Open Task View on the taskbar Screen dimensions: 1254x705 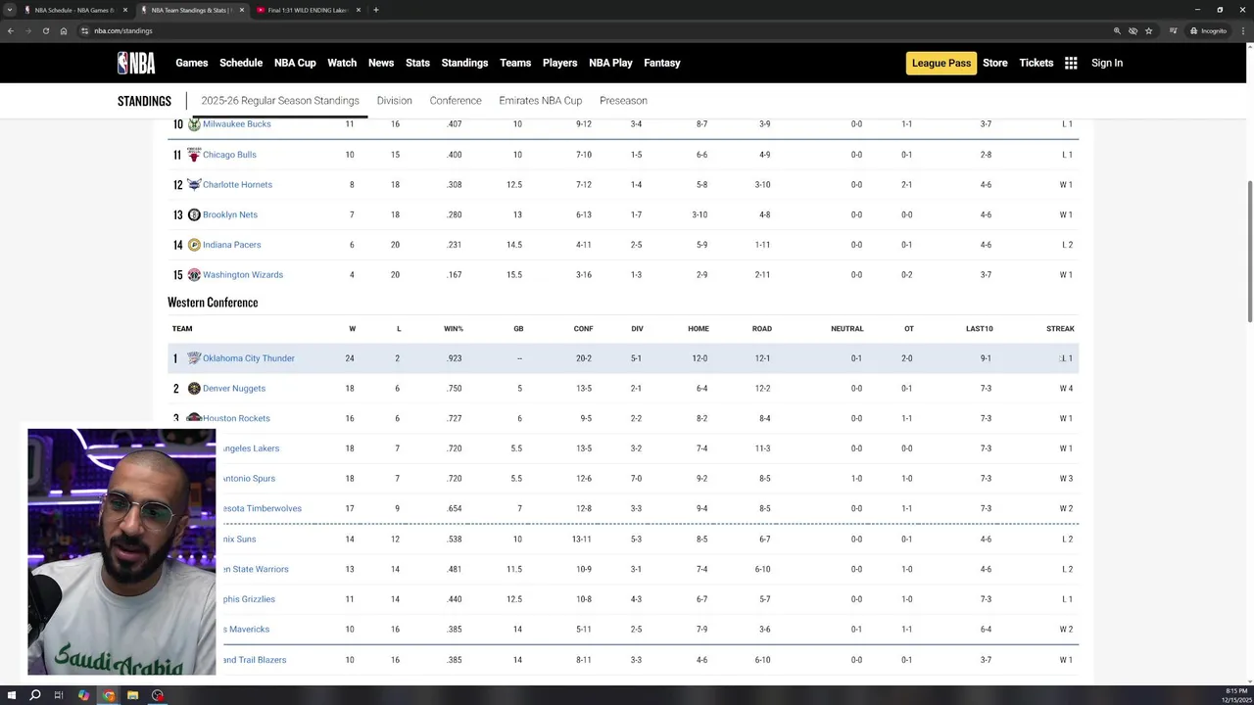click(59, 695)
